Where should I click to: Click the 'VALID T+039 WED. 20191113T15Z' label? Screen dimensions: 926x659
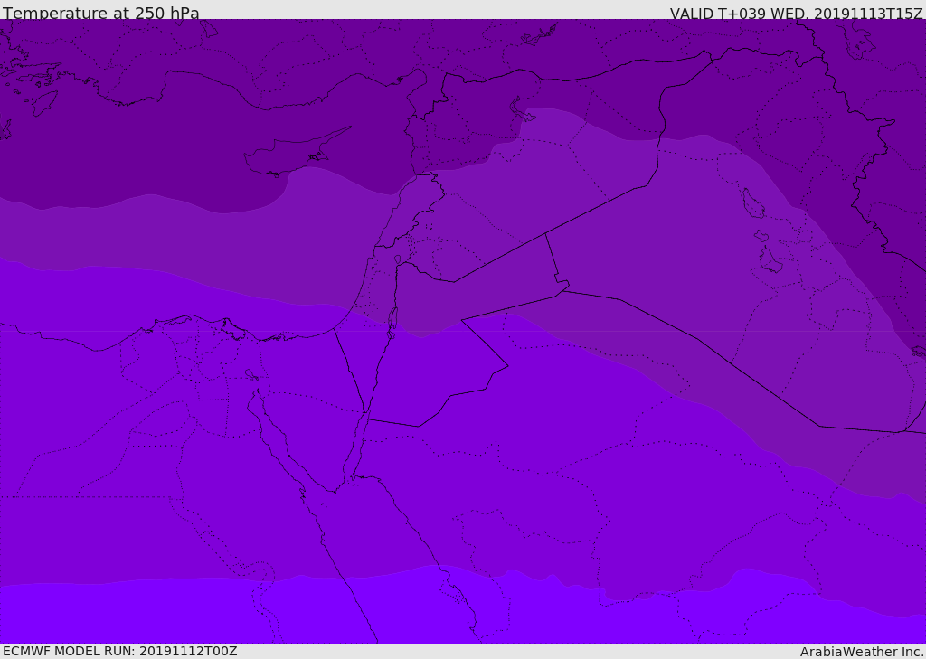(796, 13)
